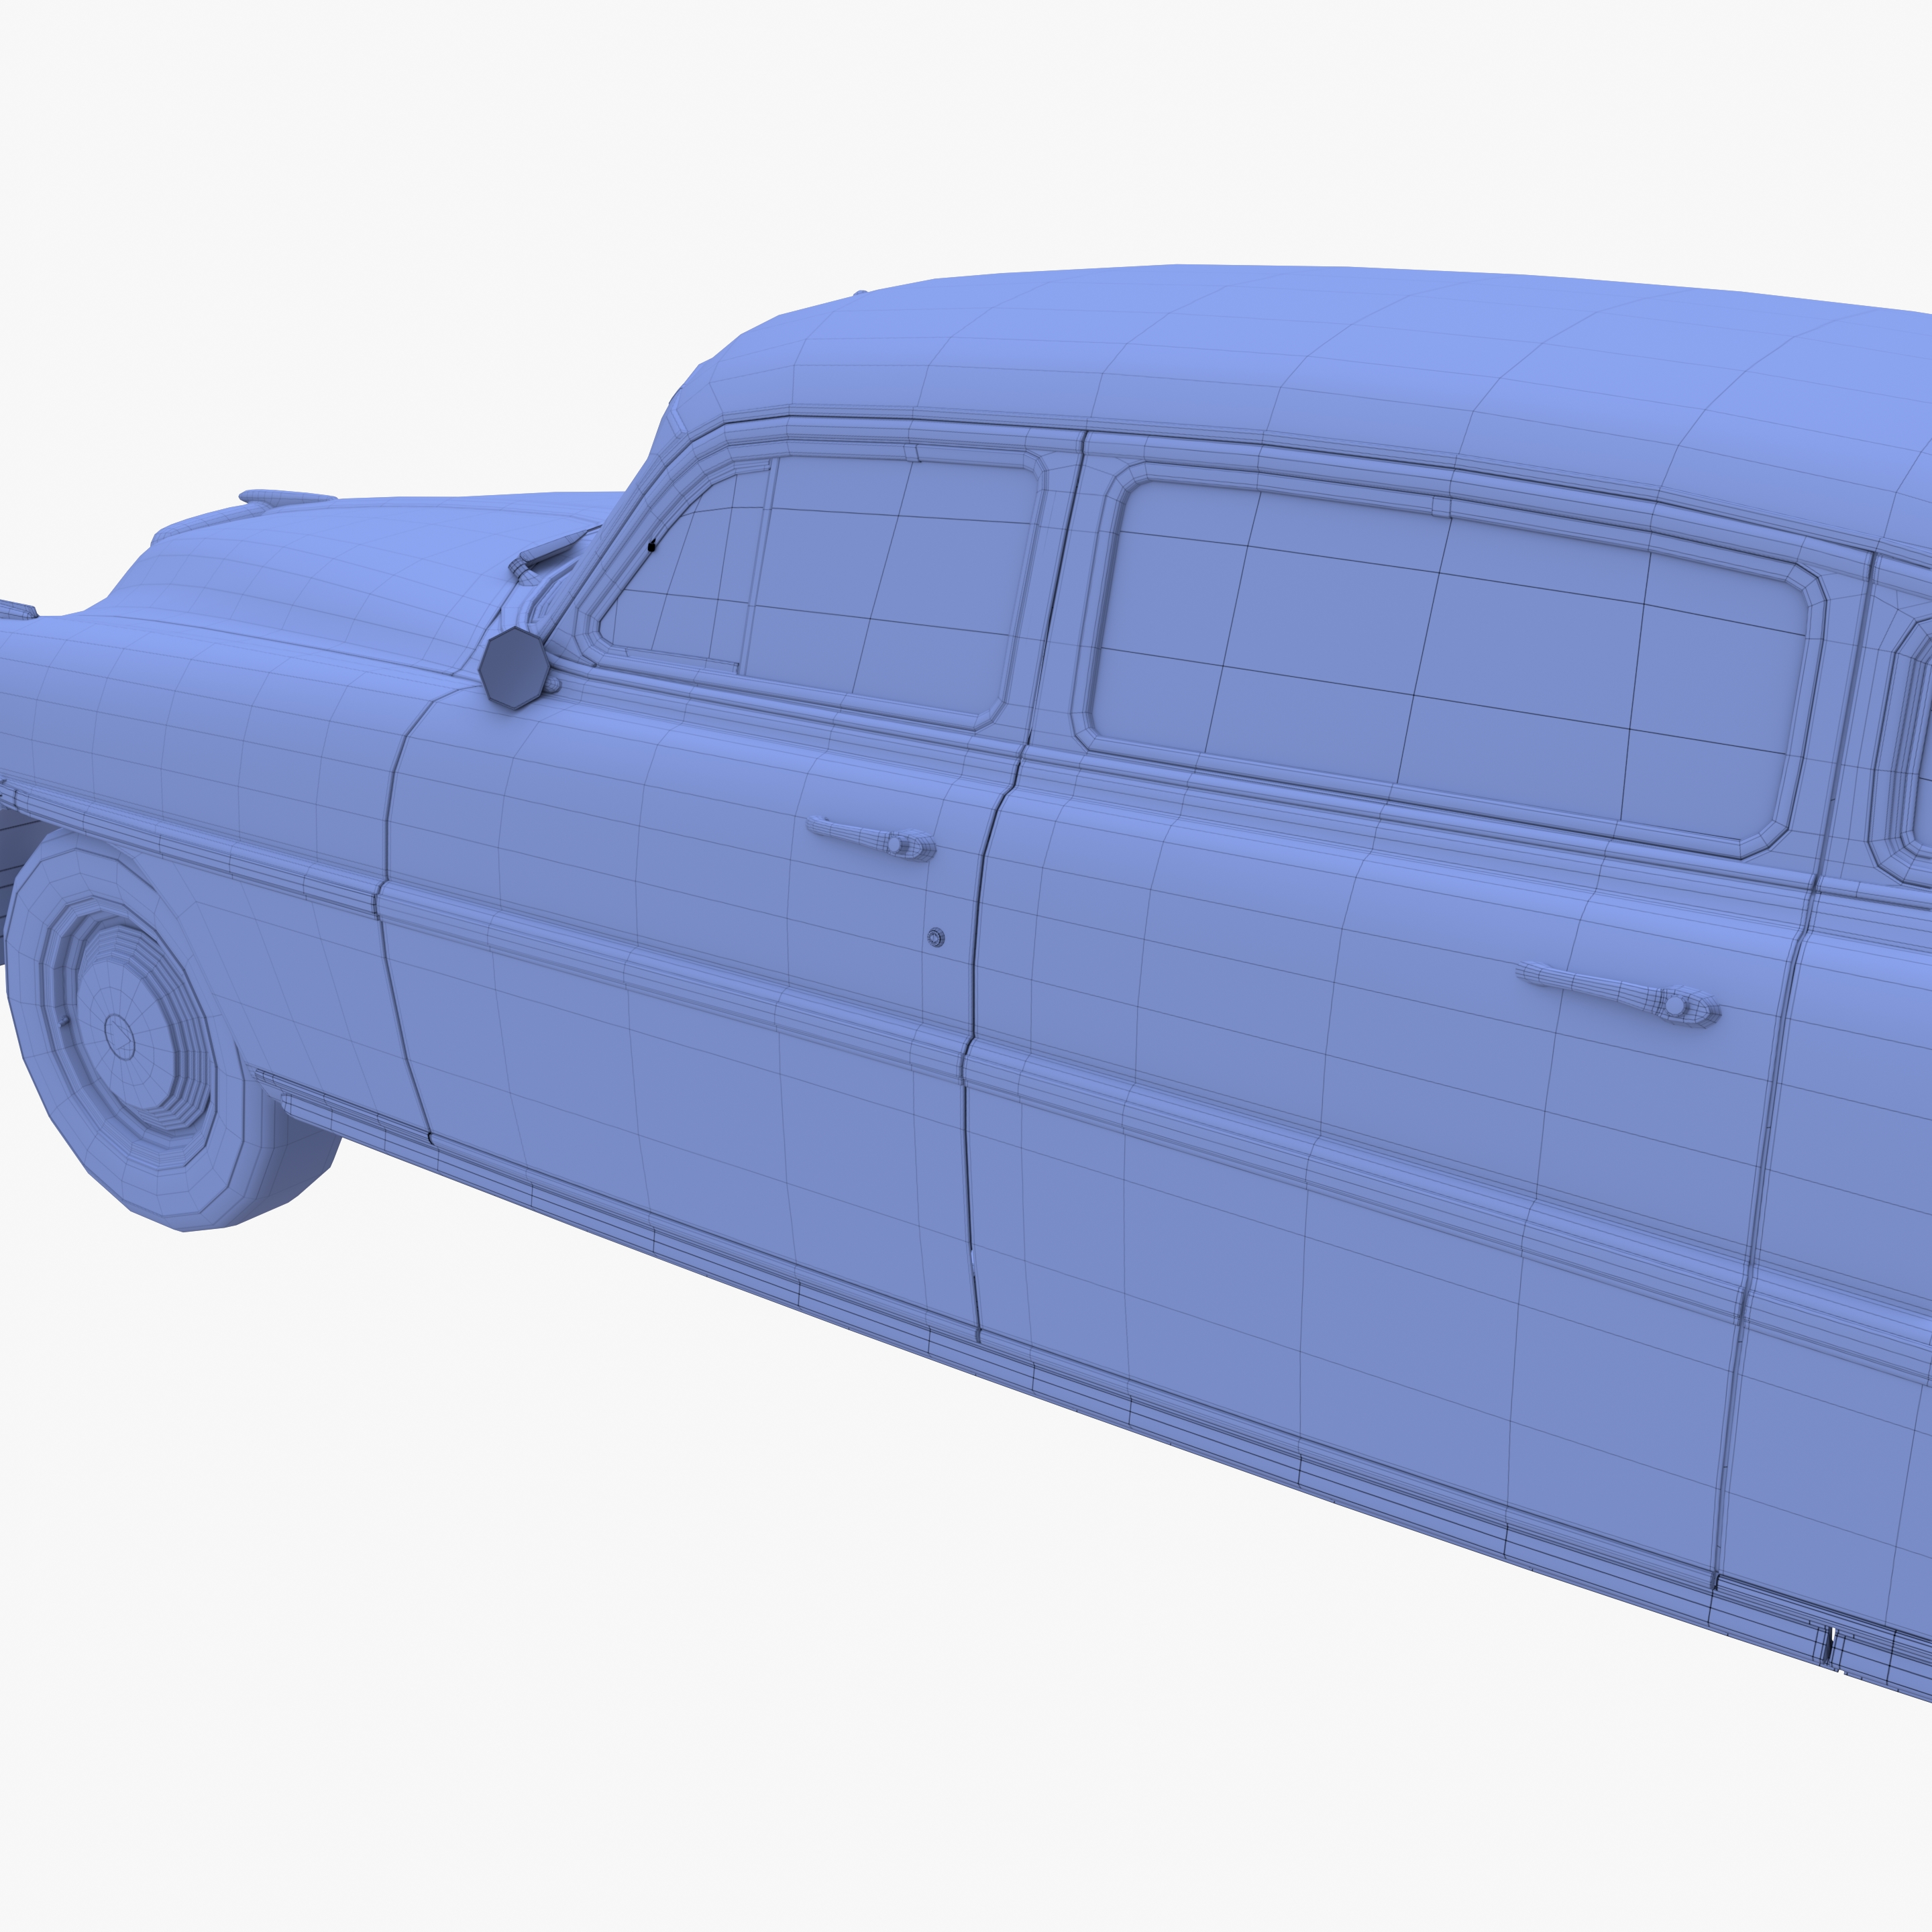Click the rocker panel below front door

700,1255
